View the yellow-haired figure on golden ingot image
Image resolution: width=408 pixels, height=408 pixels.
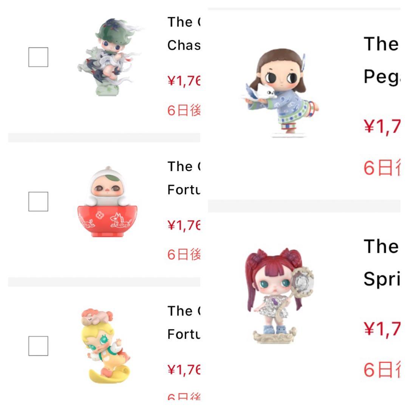(104, 345)
